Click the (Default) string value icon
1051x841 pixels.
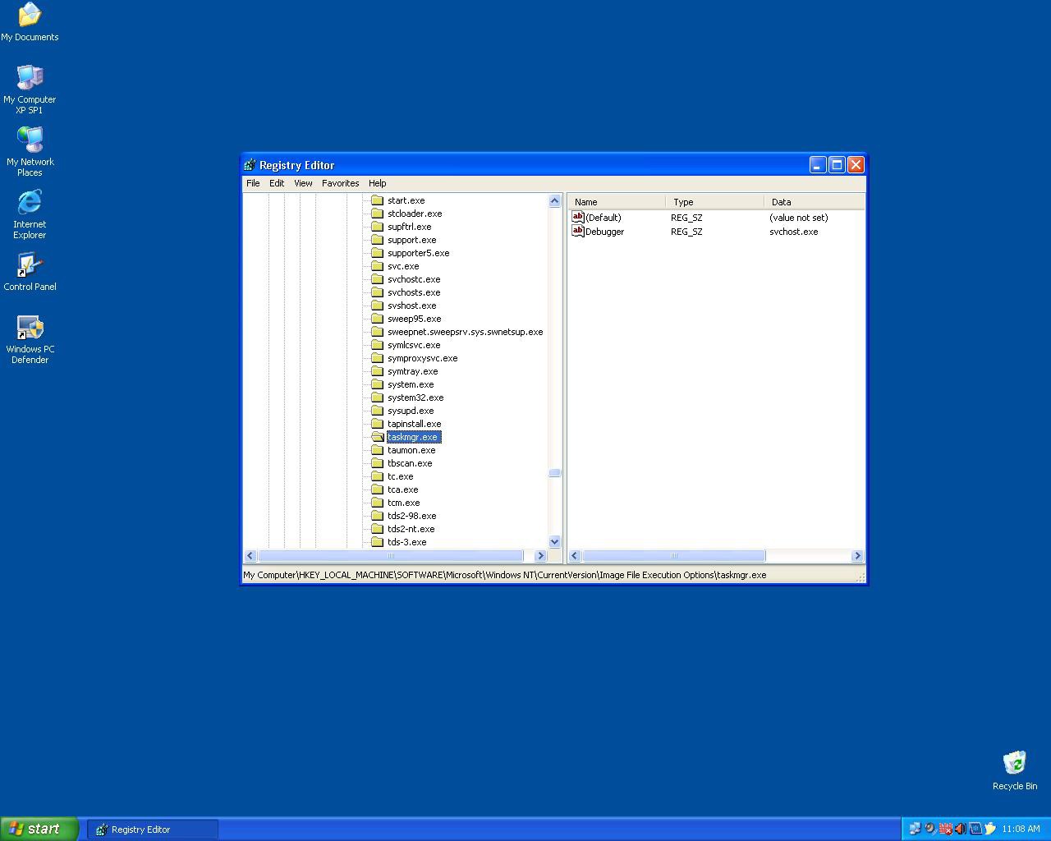577,218
